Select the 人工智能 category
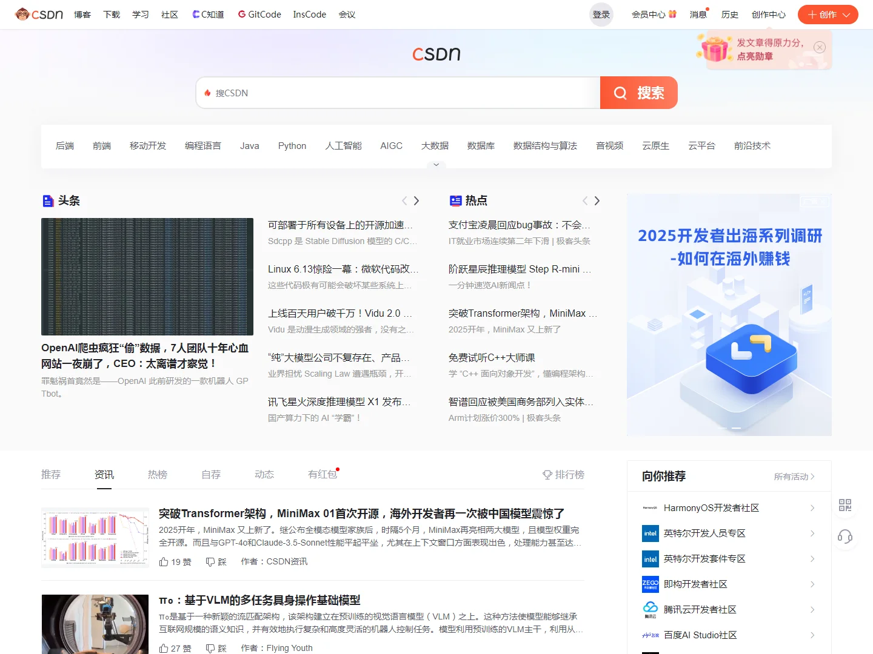The image size is (873, 654). click(343, 146)
